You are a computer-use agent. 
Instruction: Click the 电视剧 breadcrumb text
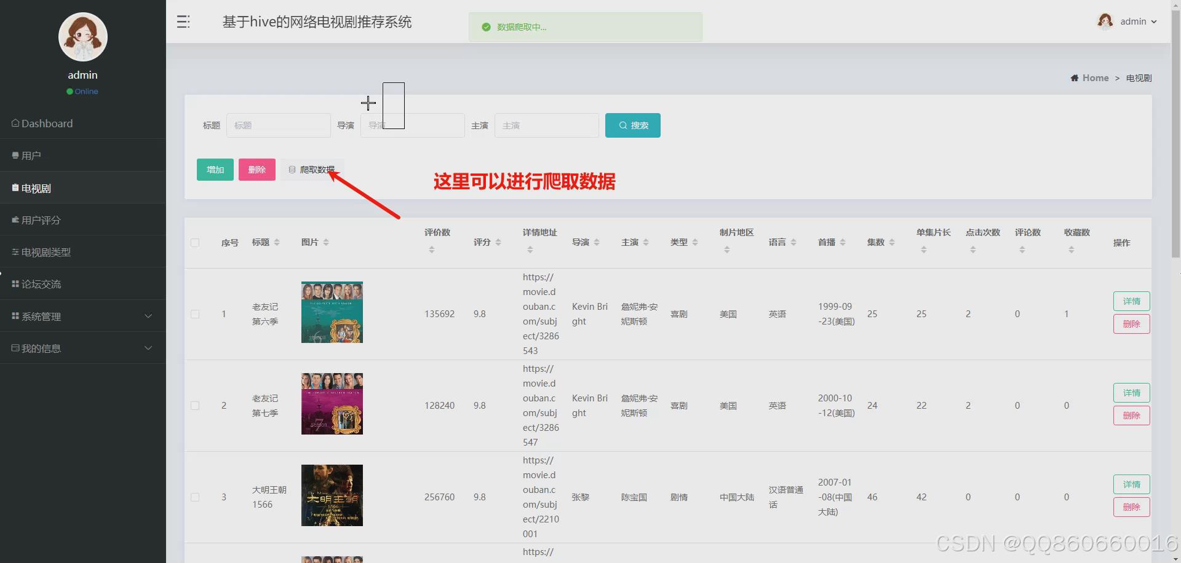1139,78
